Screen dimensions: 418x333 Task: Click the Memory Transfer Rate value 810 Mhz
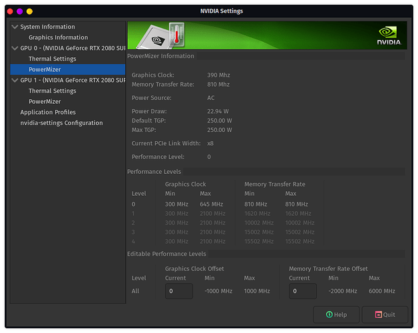[218, 85]
